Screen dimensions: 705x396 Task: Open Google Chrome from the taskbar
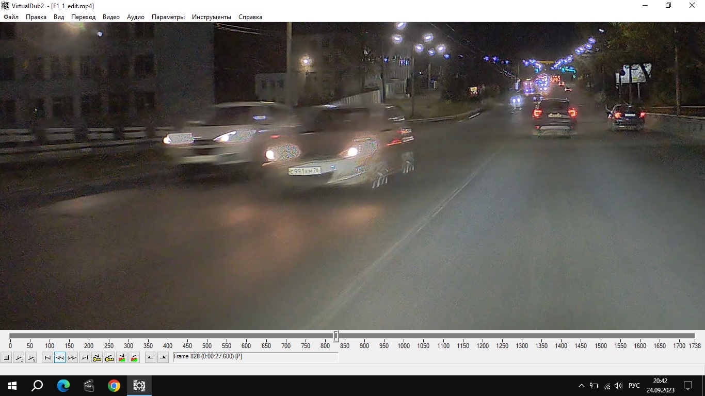click(114, 386)
